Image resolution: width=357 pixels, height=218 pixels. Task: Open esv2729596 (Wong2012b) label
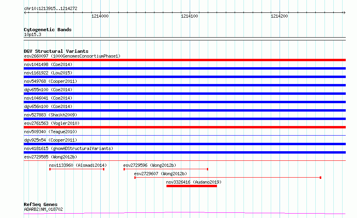150,165
